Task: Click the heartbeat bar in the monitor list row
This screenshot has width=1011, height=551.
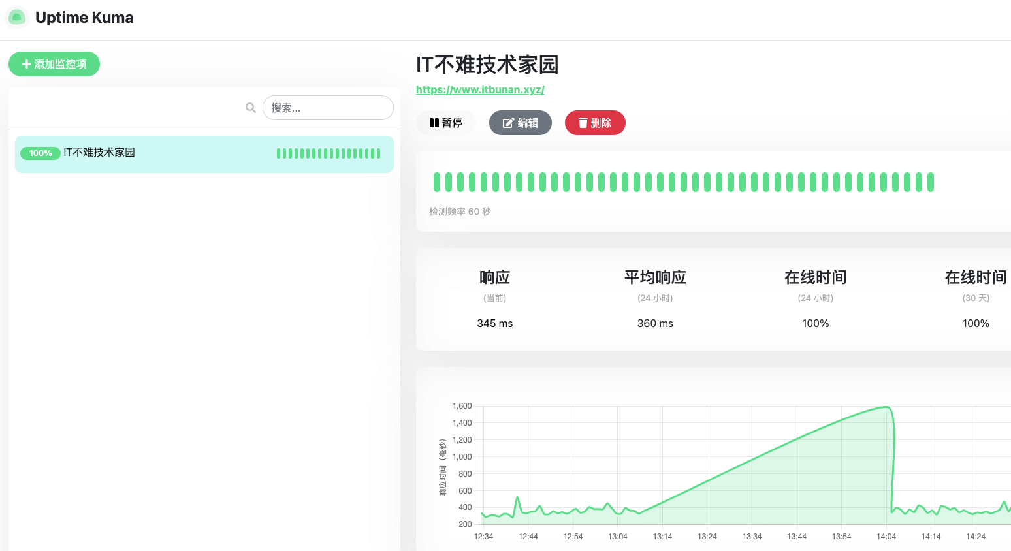Action: click(329, 153)
